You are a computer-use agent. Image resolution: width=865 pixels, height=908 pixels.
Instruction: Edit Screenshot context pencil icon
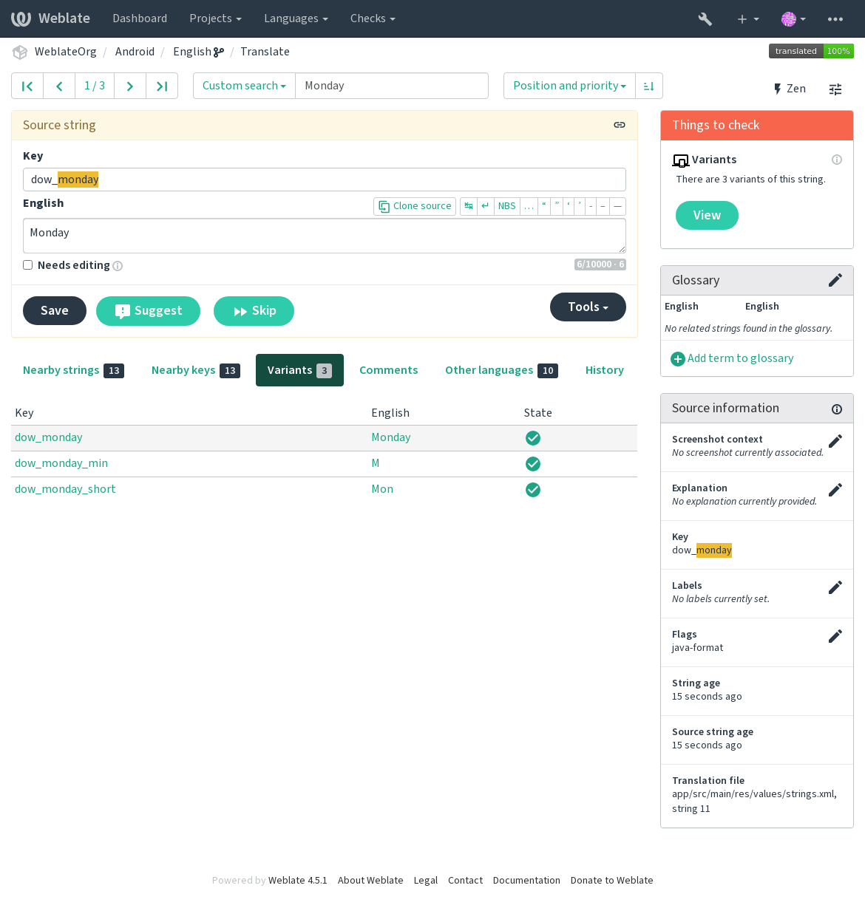(835, 441)
